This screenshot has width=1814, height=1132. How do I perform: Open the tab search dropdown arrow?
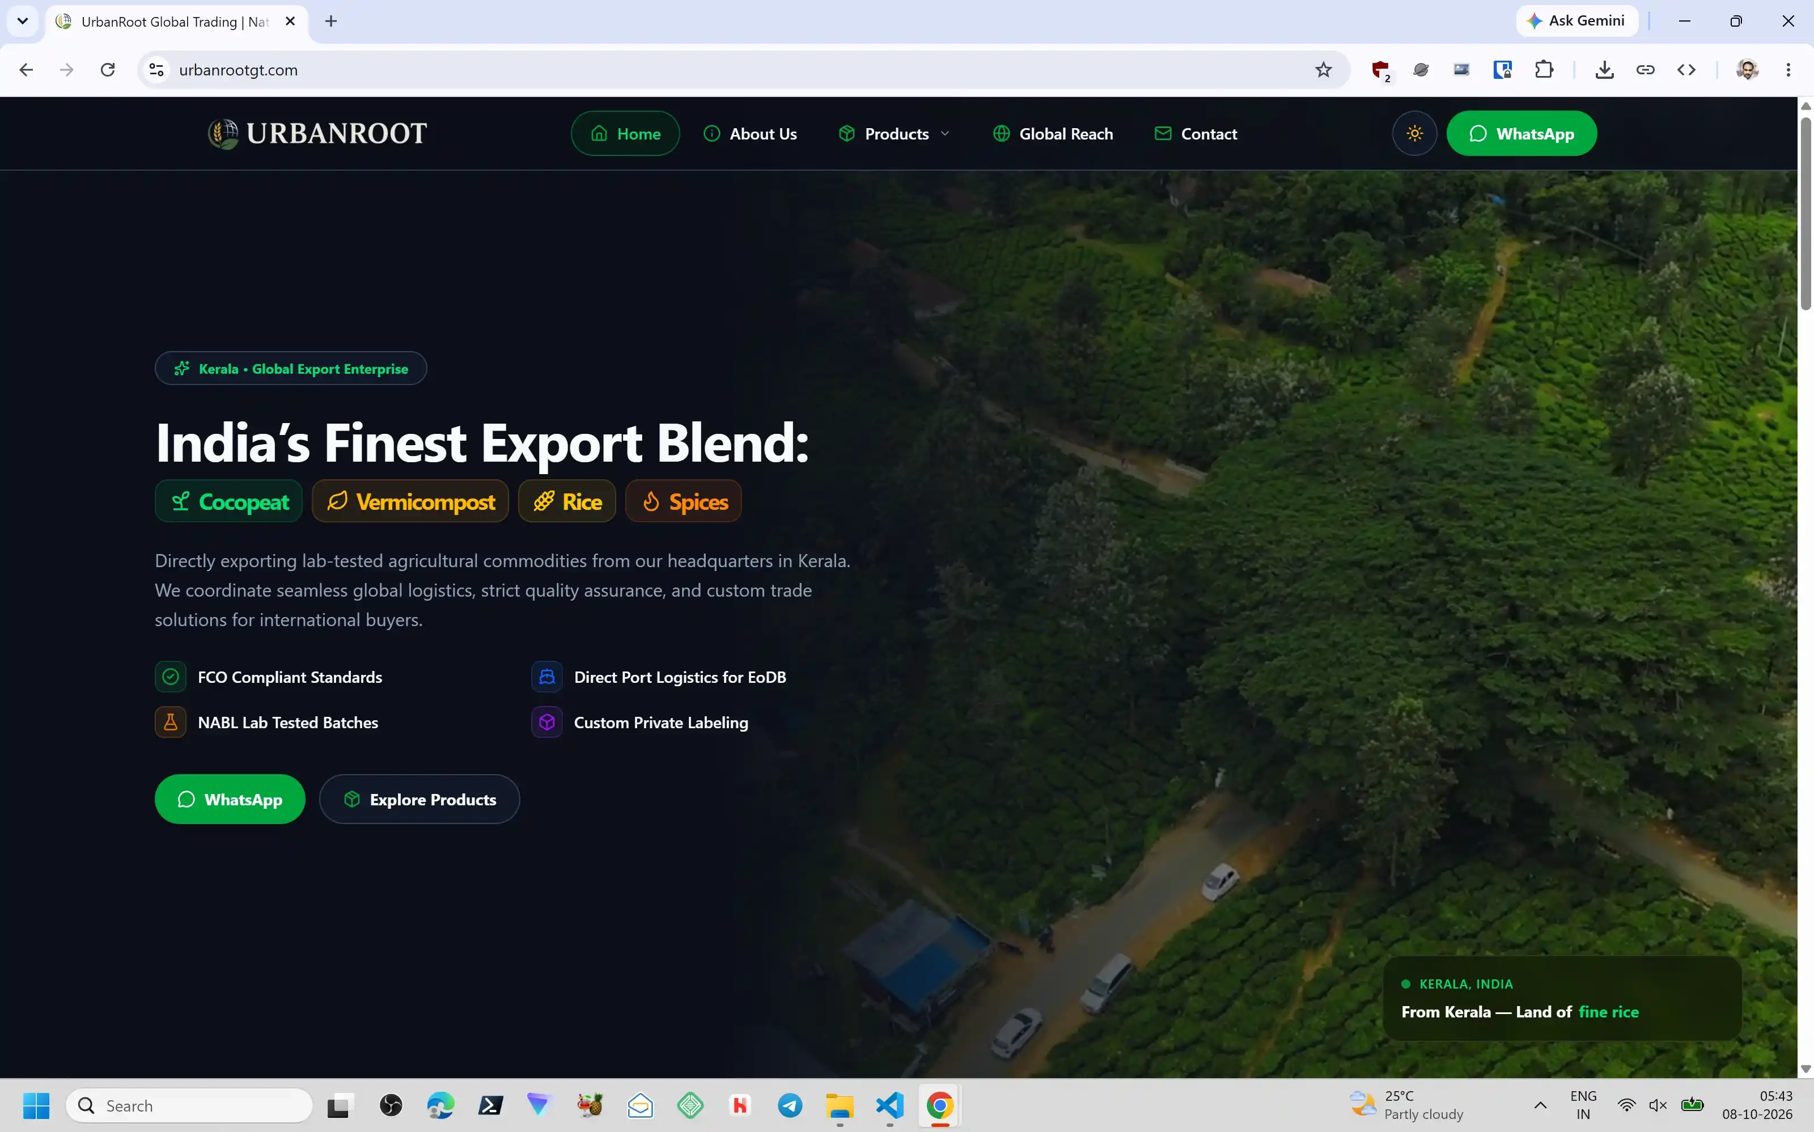click(x=23, y=21)
